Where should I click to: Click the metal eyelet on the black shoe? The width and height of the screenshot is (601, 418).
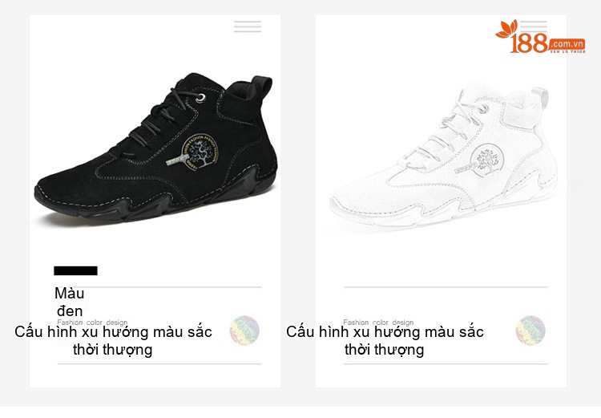tap(200, 98)
